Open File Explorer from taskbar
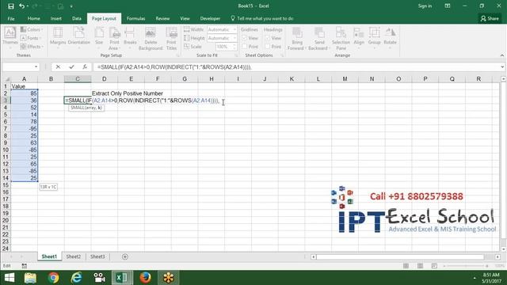Image resolution: width=507 pixels, height=285 pixels. 30,278
